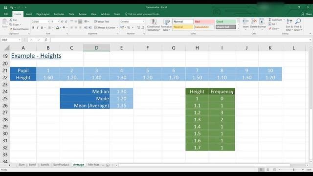Undo the last action
Viewport: 313px width, 176px height.
(x=12, y=7)
